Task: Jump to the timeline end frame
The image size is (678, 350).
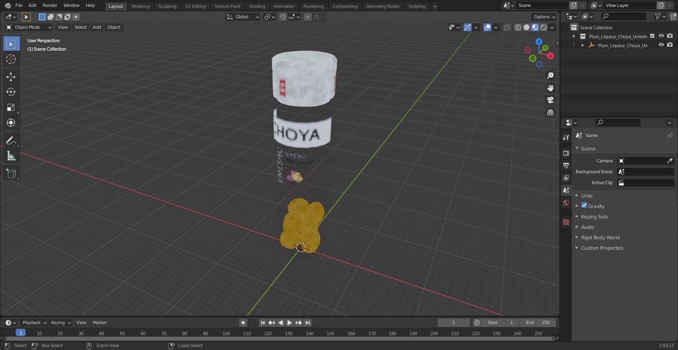Action: (x=308, y=323)
